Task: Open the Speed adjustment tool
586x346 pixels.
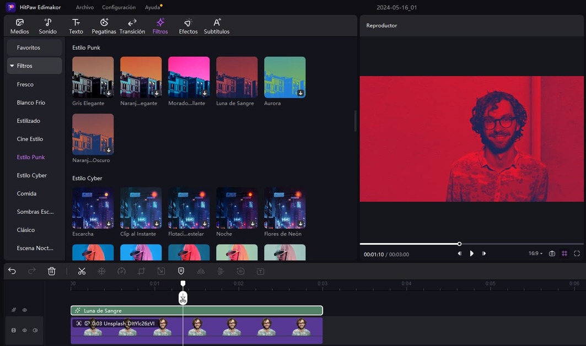Action: tap(122, 271)
